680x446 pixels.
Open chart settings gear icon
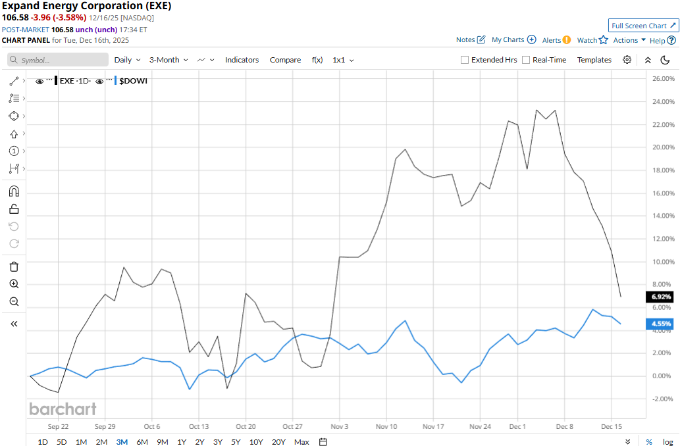pos(627,60)
